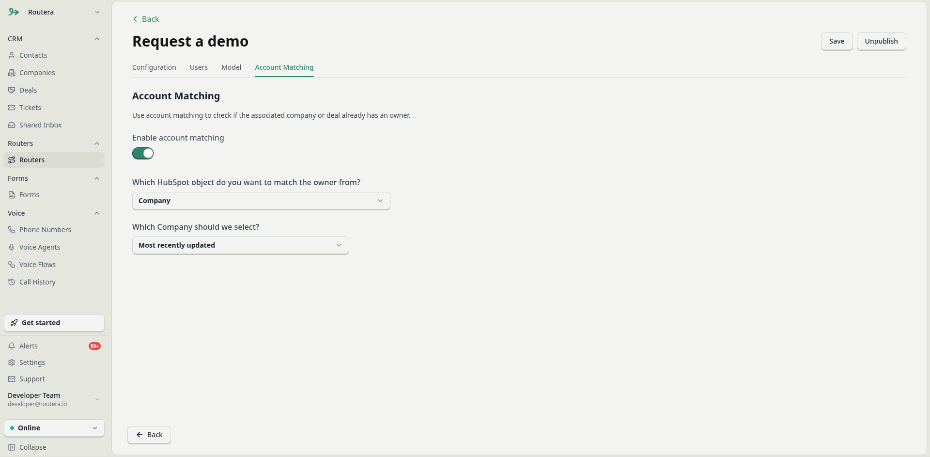This screenshot has height=457, width=930.
Task: Collapse the CRM sidebar section
Action: (x=97, y=39)
